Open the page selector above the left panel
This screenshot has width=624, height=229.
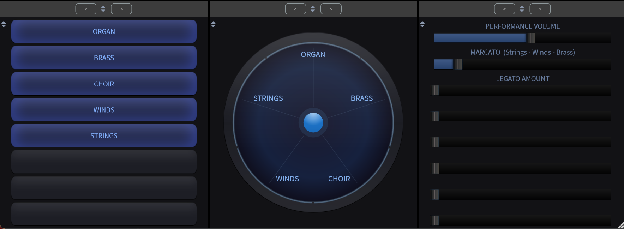click(x=103, y=9)
